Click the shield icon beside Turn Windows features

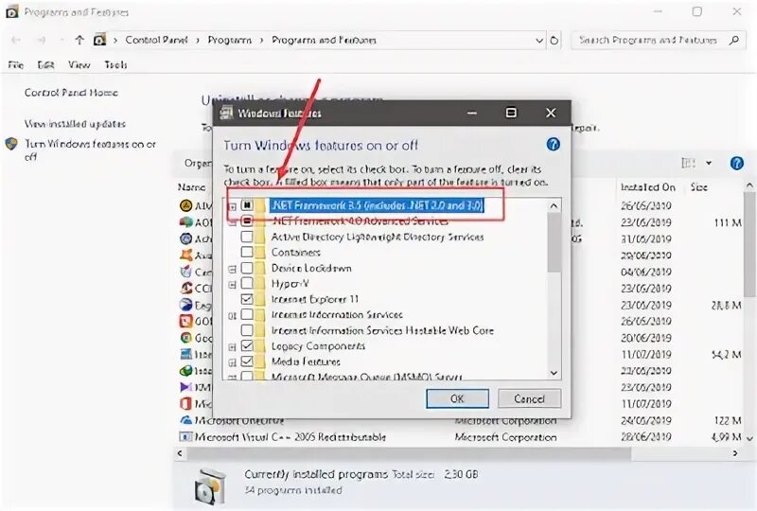[x=11, y=144]
